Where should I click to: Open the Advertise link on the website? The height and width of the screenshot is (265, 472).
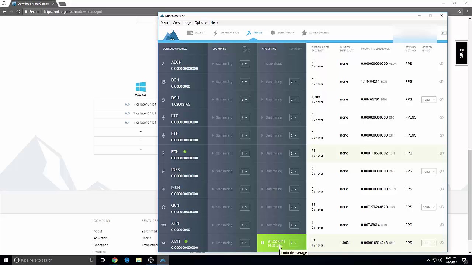point(100,238)
